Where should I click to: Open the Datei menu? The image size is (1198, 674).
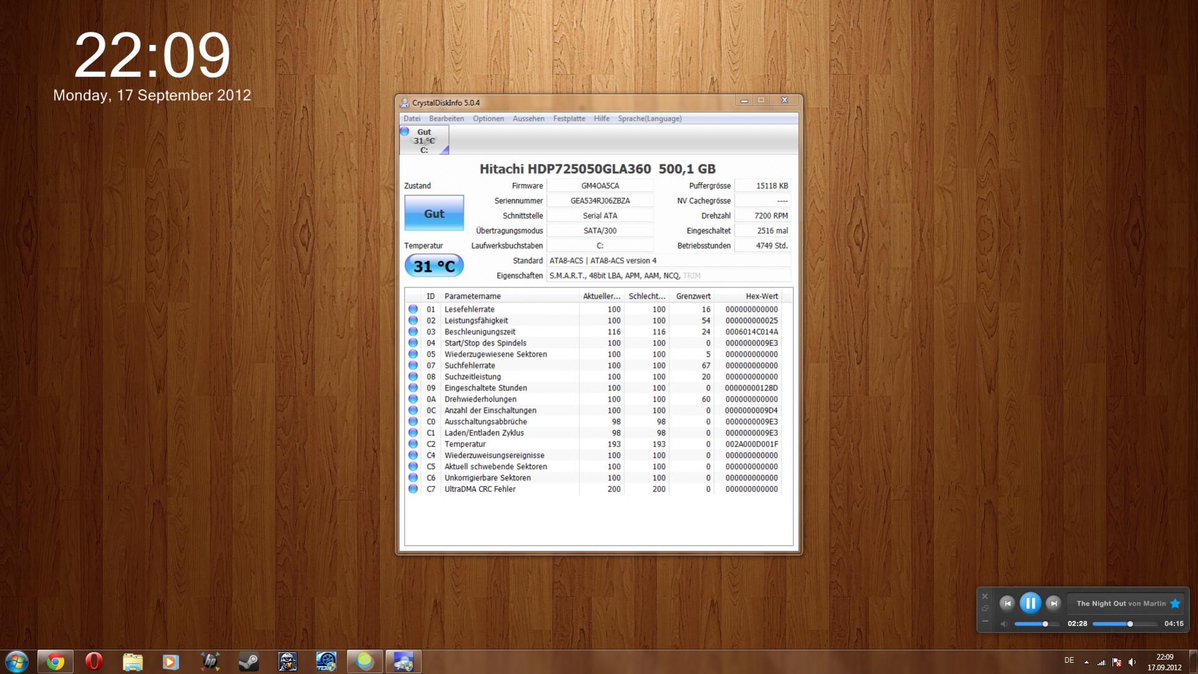(x=411, y=119)
